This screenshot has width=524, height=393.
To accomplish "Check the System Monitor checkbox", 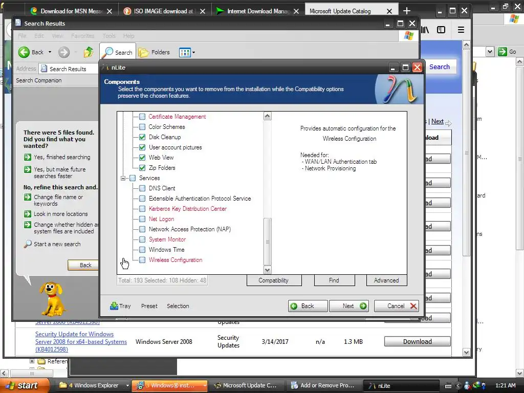I will tap(142, 239).
